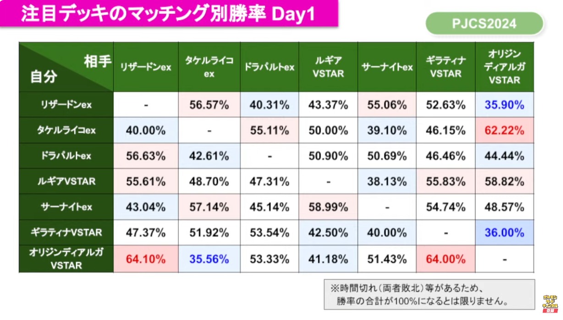
Task: Select the サーナイトex column header
Action: (387, 67)
